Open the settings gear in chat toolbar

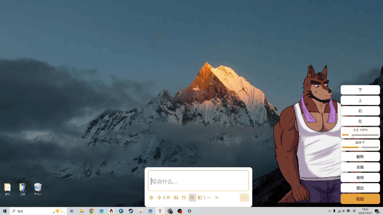(151, 198)
